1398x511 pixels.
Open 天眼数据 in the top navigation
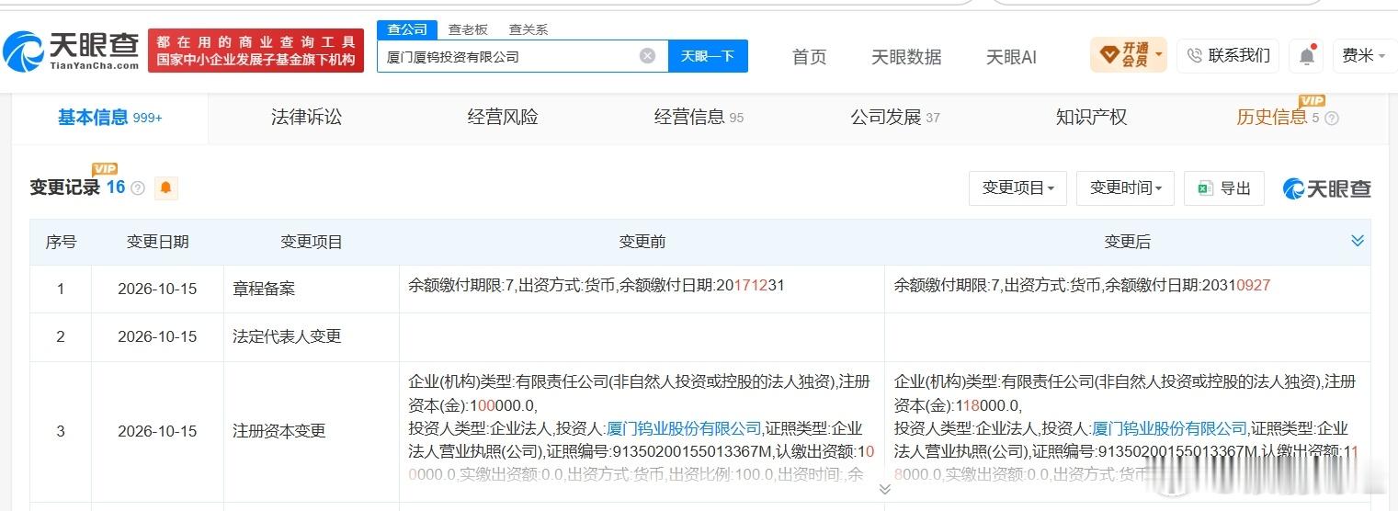click(906, 57)
